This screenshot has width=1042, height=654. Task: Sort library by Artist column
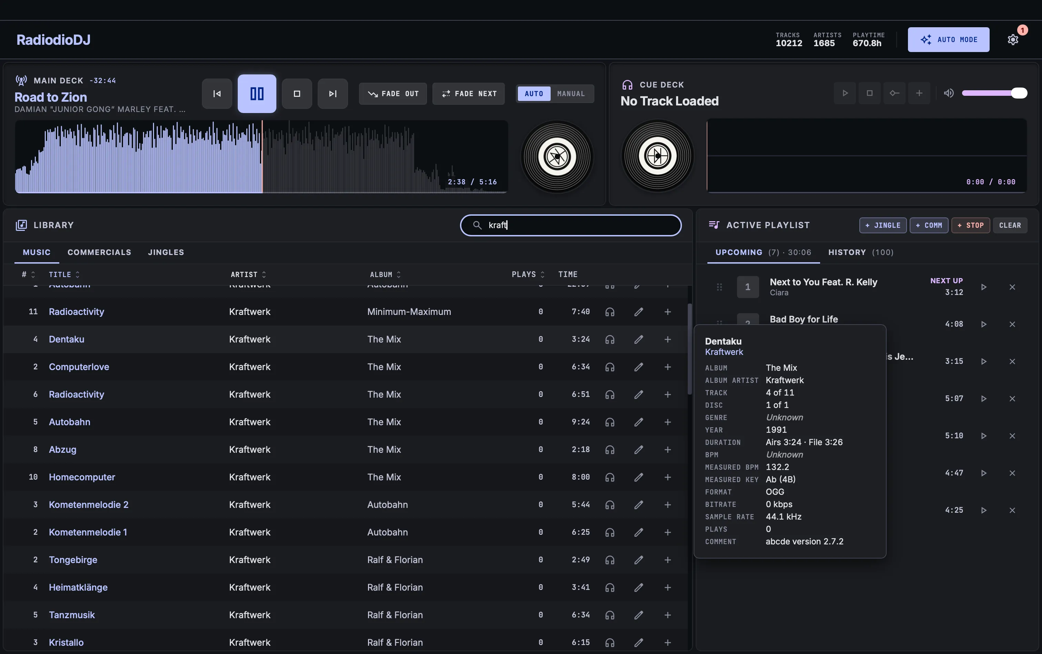click(248, 275)
